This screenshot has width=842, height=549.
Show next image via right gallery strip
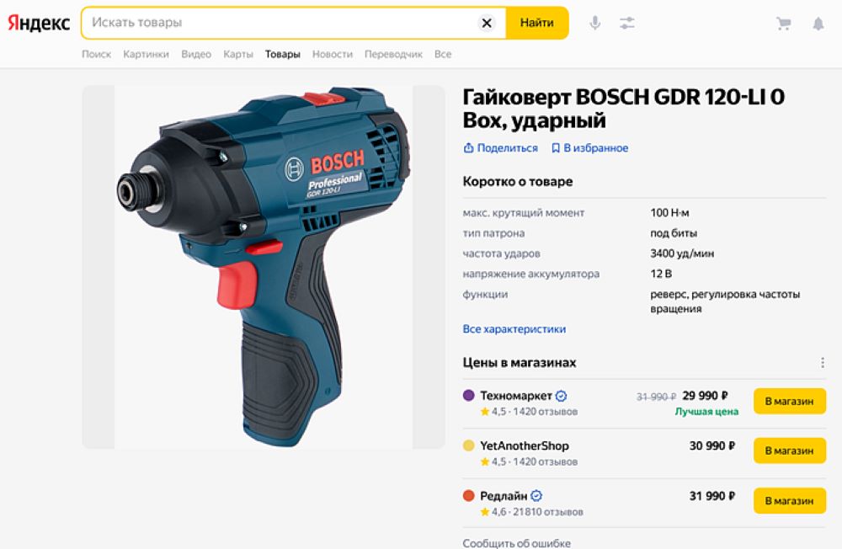429,267
